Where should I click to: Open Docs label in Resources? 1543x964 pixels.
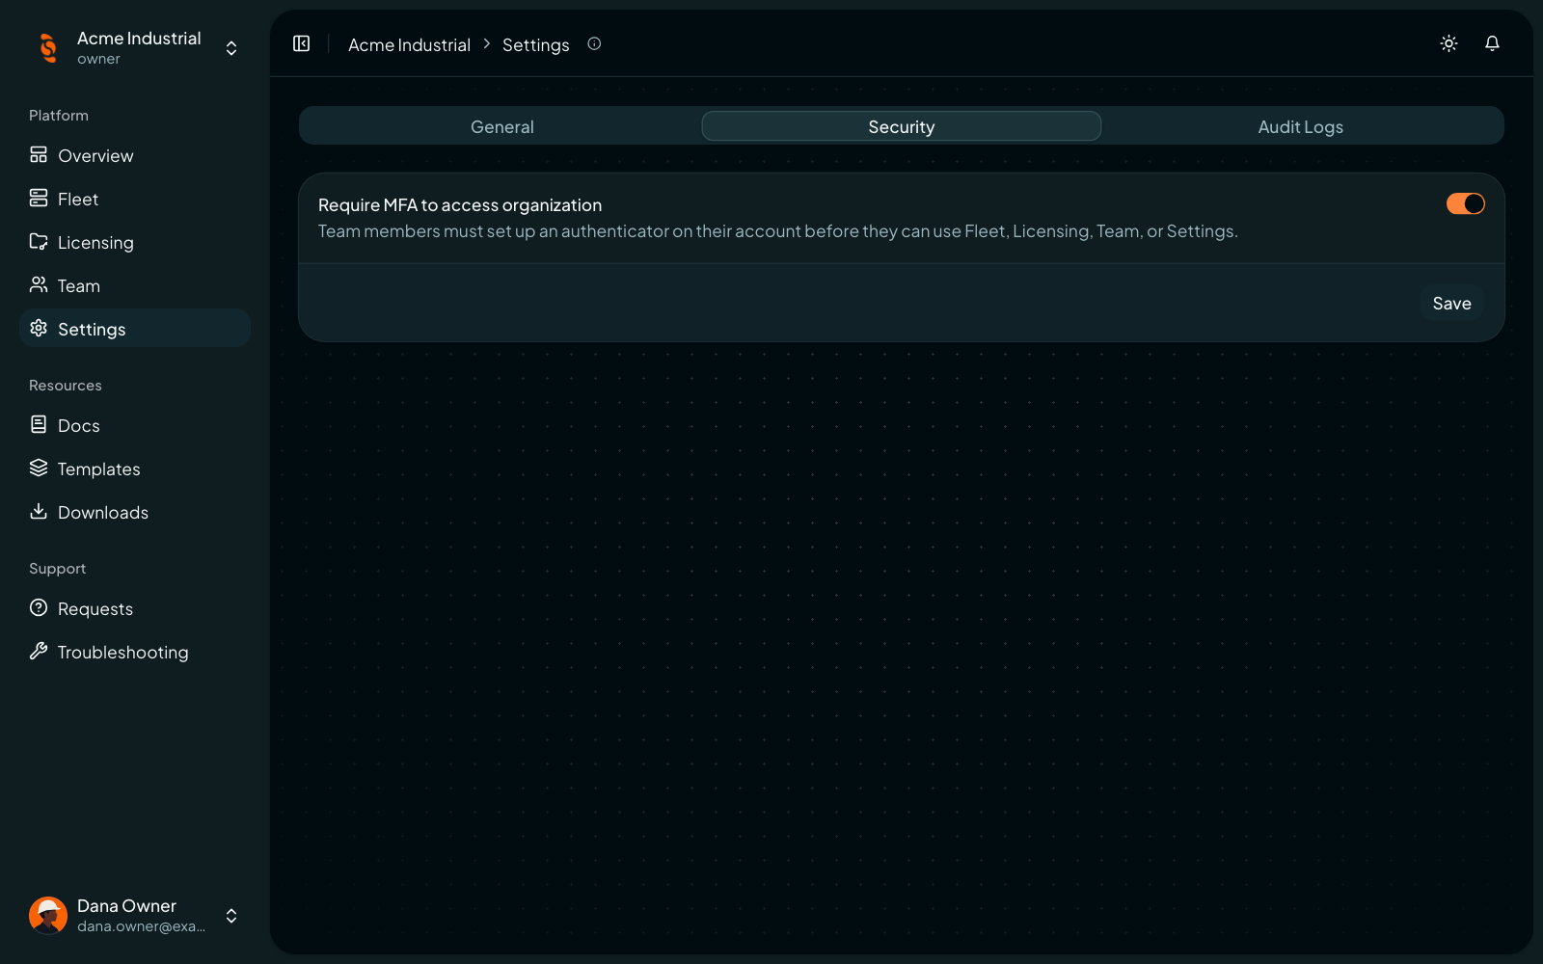[x=79, y=425]
